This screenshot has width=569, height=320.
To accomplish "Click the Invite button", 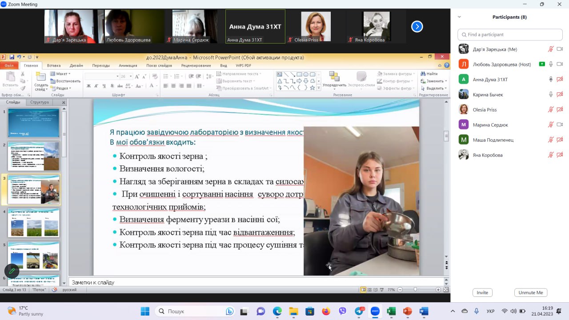I will click(x=482, y=292).
